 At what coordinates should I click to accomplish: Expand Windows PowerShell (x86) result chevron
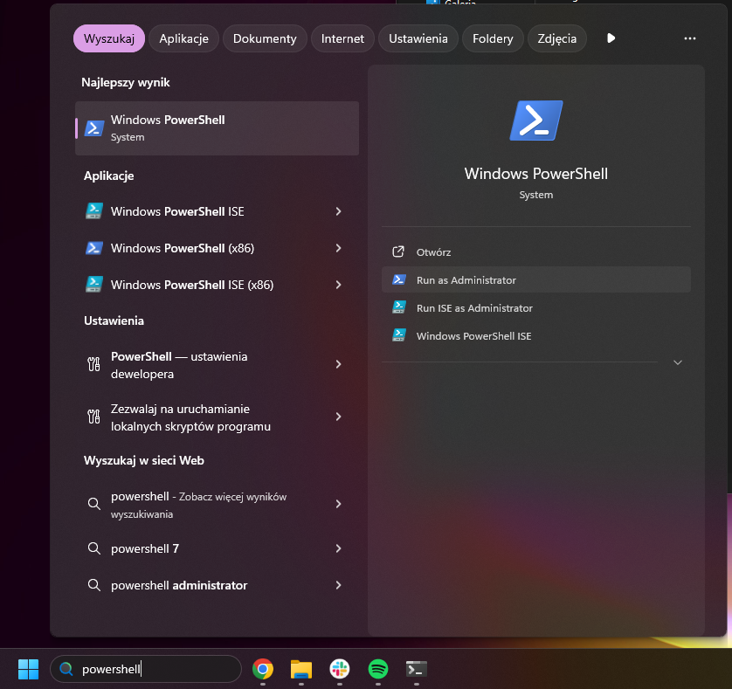click(338, 248)
